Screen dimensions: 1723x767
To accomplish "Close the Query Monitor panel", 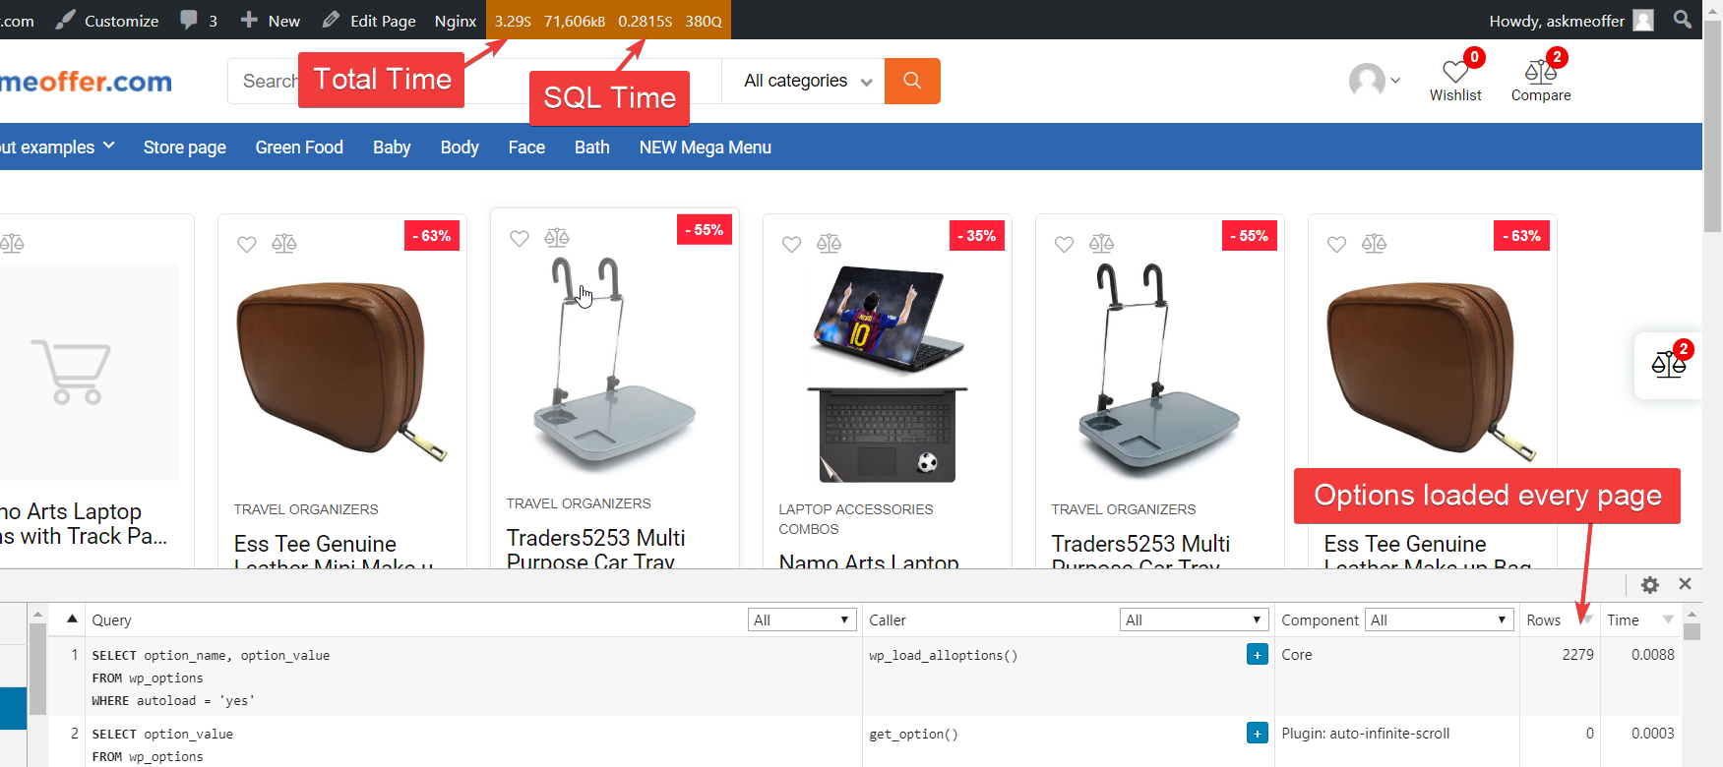I will (x=1685, y=584).
